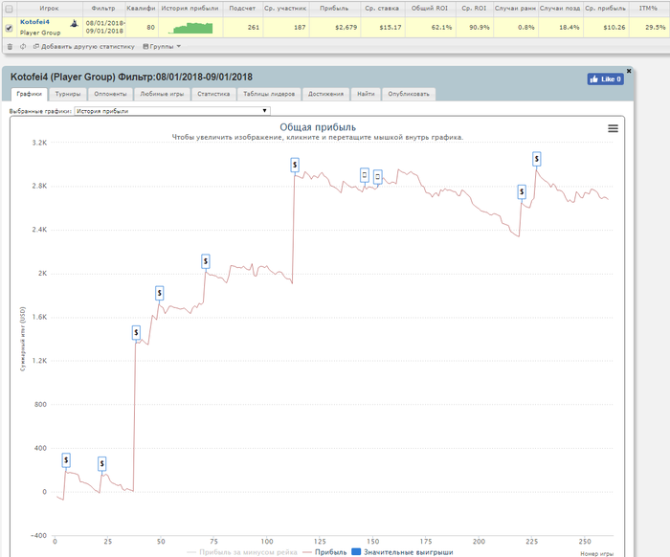670x557 pixels.
Task: Open the Оппоненты tab
Action: click(x=110, y=94)
